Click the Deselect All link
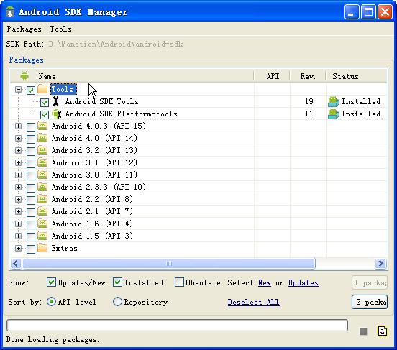Viewport: 397px width, 350px height. pyautogui.click(x=253, y=302)
